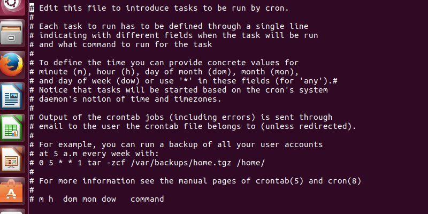Open LibreOffice Writer from launcher

click(x=13, y=97)
